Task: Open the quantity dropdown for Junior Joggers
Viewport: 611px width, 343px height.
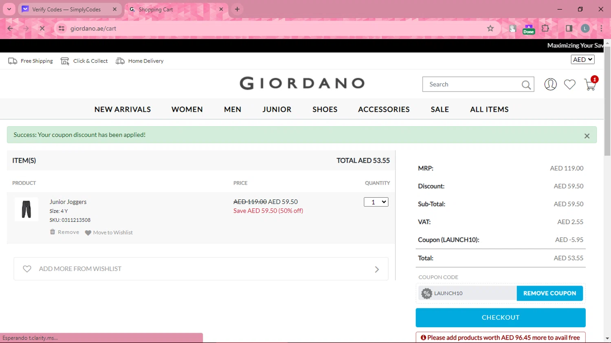Action: pyautogui.click(x=376, y=202)
